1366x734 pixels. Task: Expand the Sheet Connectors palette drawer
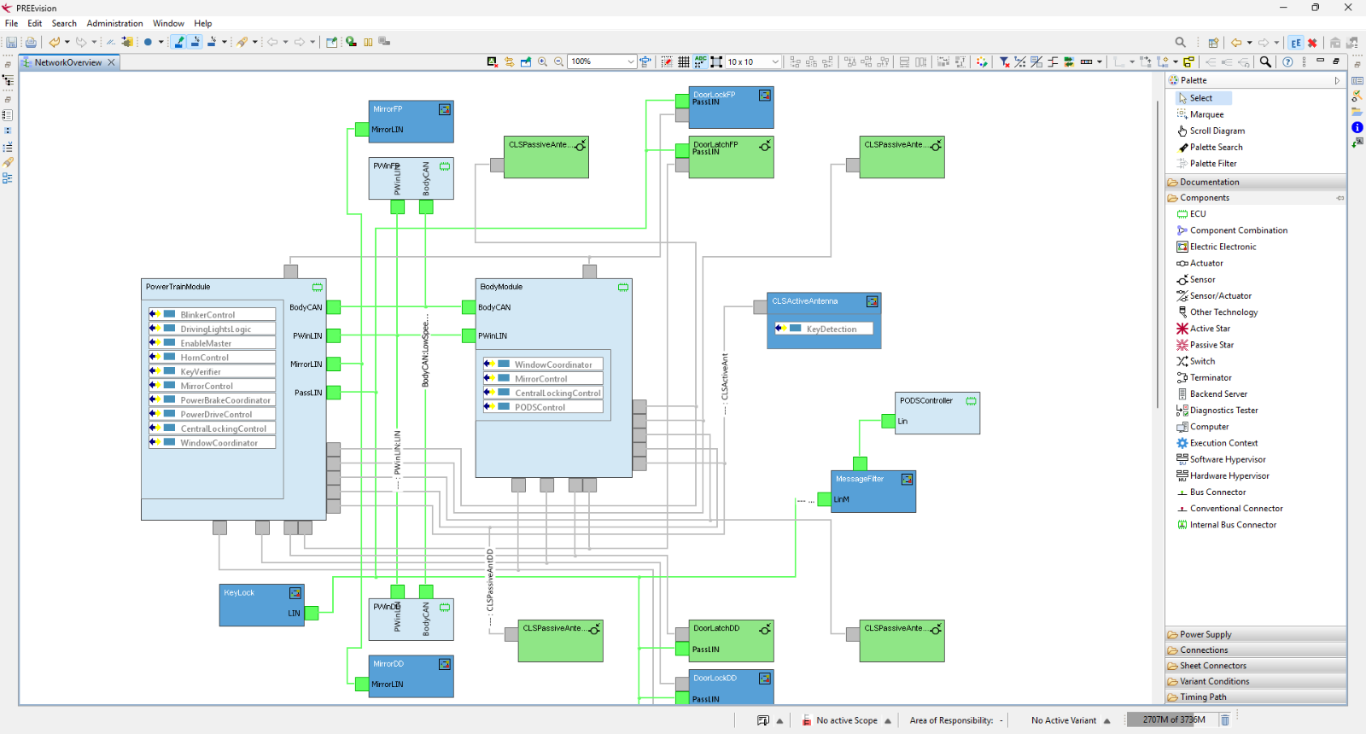[x=1256, y=666]
